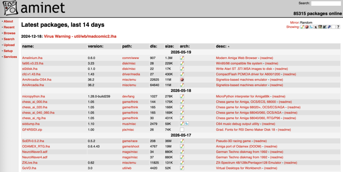The image size is (343, 172).
Task: Click the butterfly arch icon in siddump.lha row
Action: pos(187,123)
